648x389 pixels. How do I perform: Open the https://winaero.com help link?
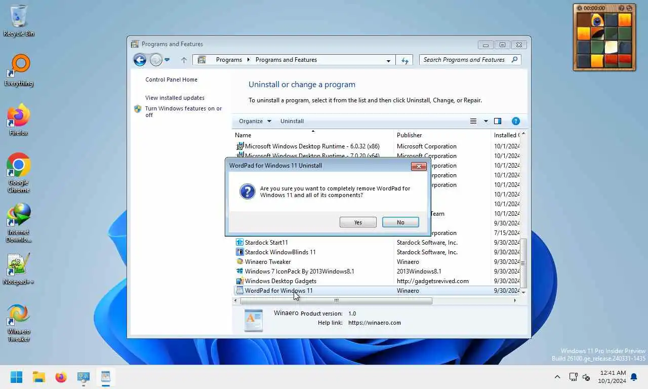pyautogui.click(x=375, y=323)
